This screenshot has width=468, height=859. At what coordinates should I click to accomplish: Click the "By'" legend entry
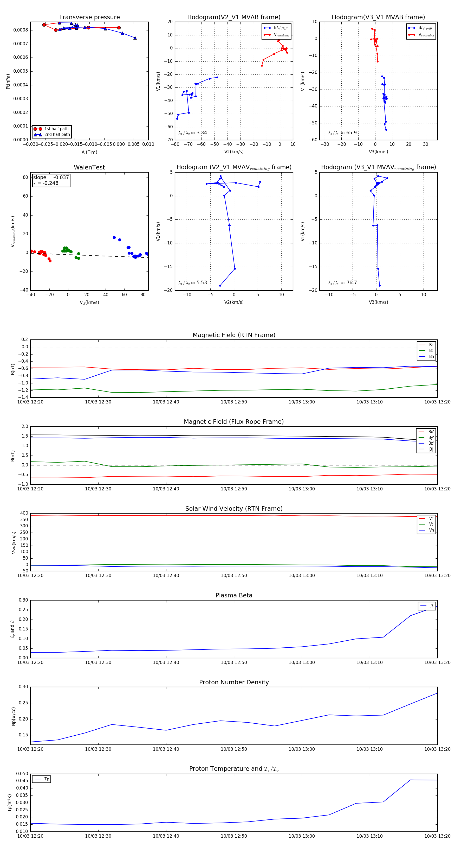(426, 438)
